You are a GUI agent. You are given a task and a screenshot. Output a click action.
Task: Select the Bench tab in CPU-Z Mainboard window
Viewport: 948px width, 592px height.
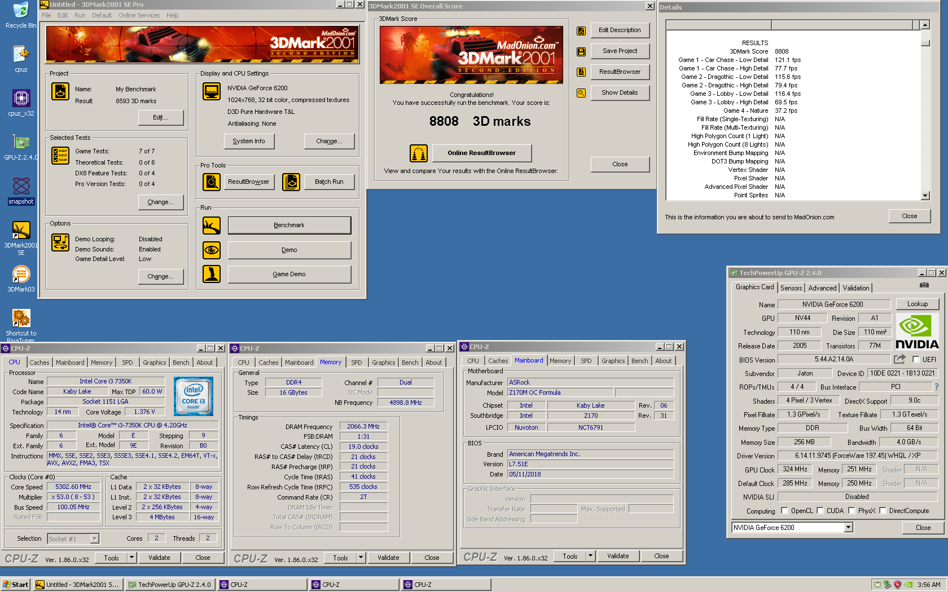(640, 361)
